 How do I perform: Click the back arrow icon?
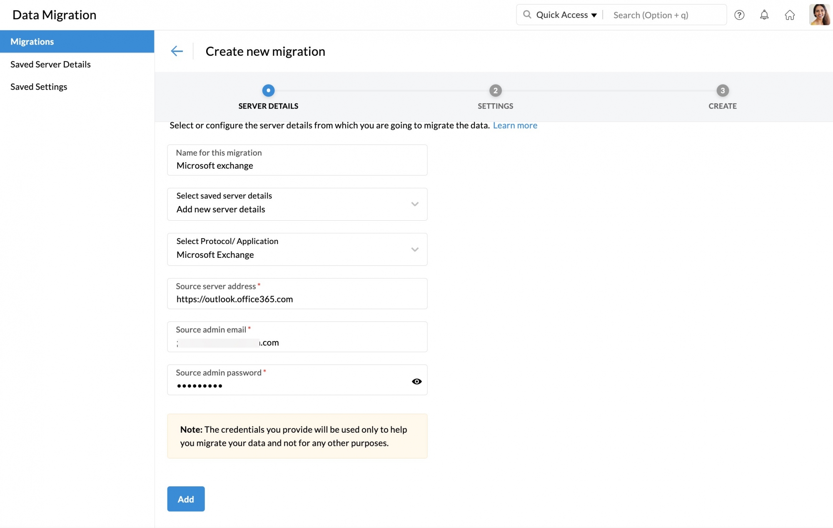(177, 51)
